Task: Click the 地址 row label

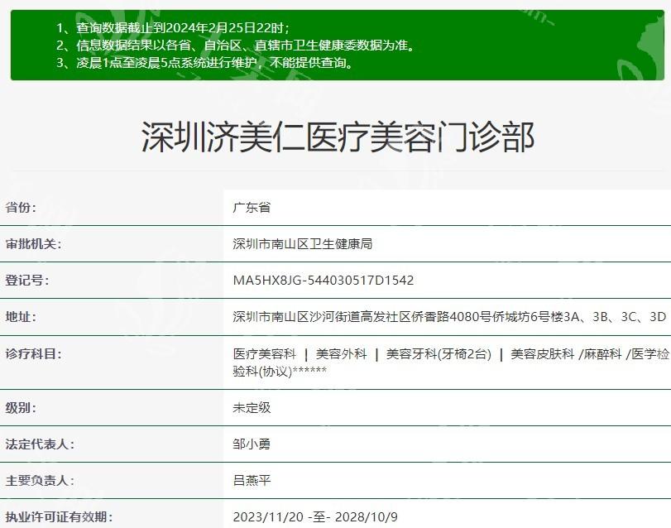Action: point(22,317)
